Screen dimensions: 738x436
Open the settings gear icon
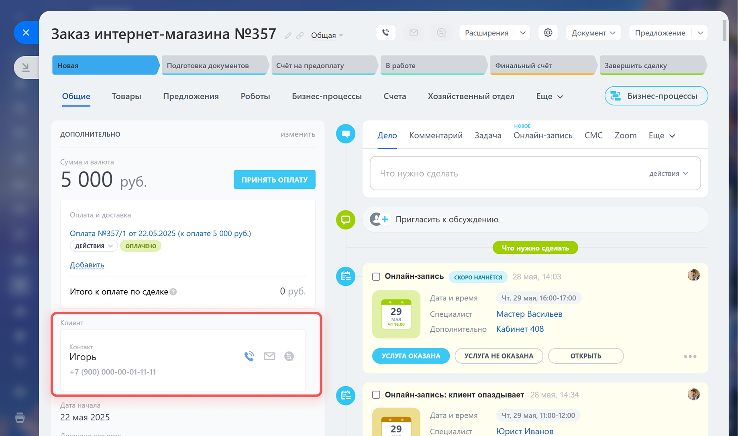coord(548,33)
